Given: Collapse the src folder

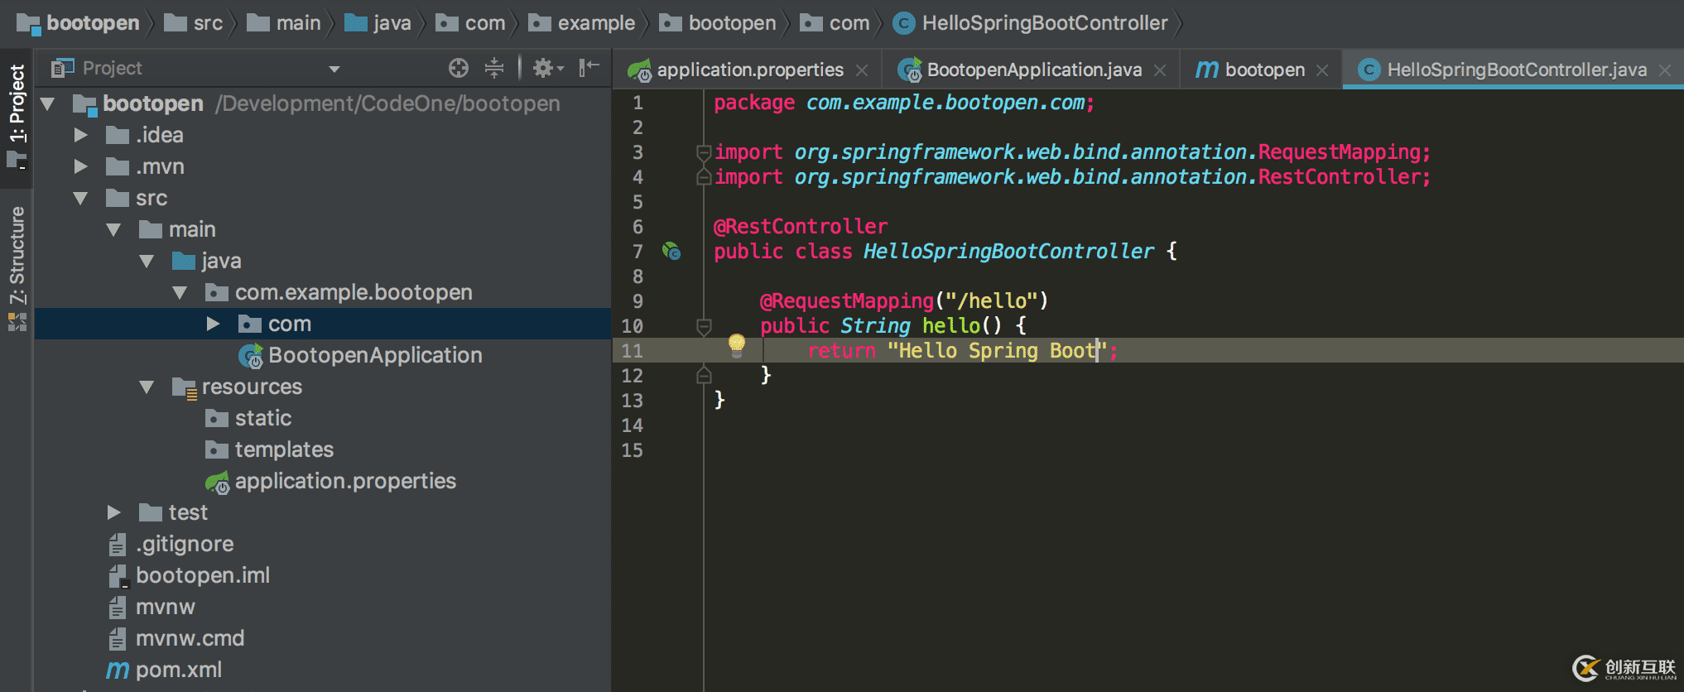Looking at the screenshot, I should point(80,198).
